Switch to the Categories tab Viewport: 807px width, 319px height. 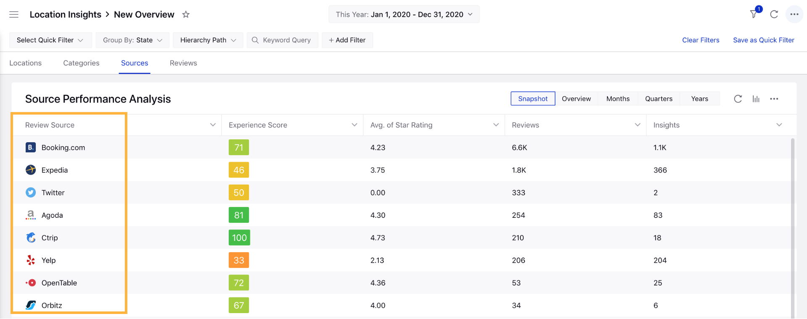(82, 63)
